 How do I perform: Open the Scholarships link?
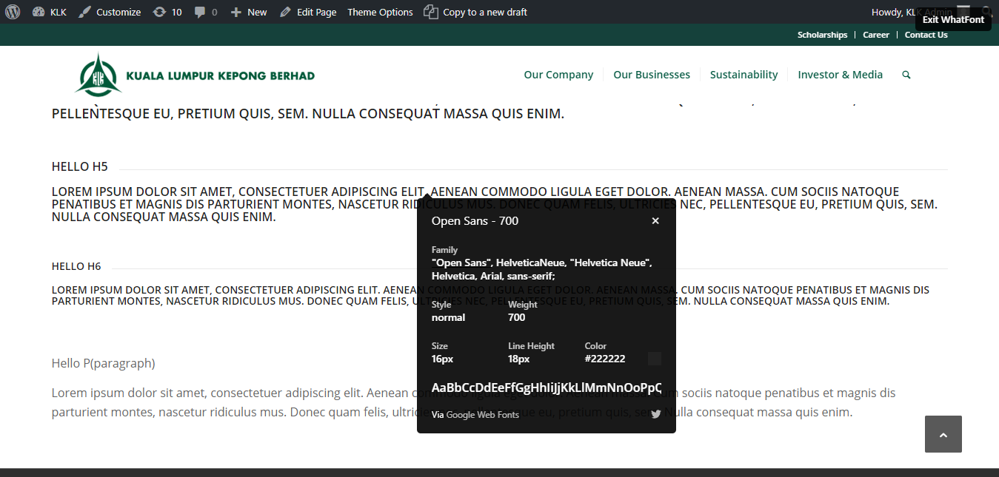822,35
